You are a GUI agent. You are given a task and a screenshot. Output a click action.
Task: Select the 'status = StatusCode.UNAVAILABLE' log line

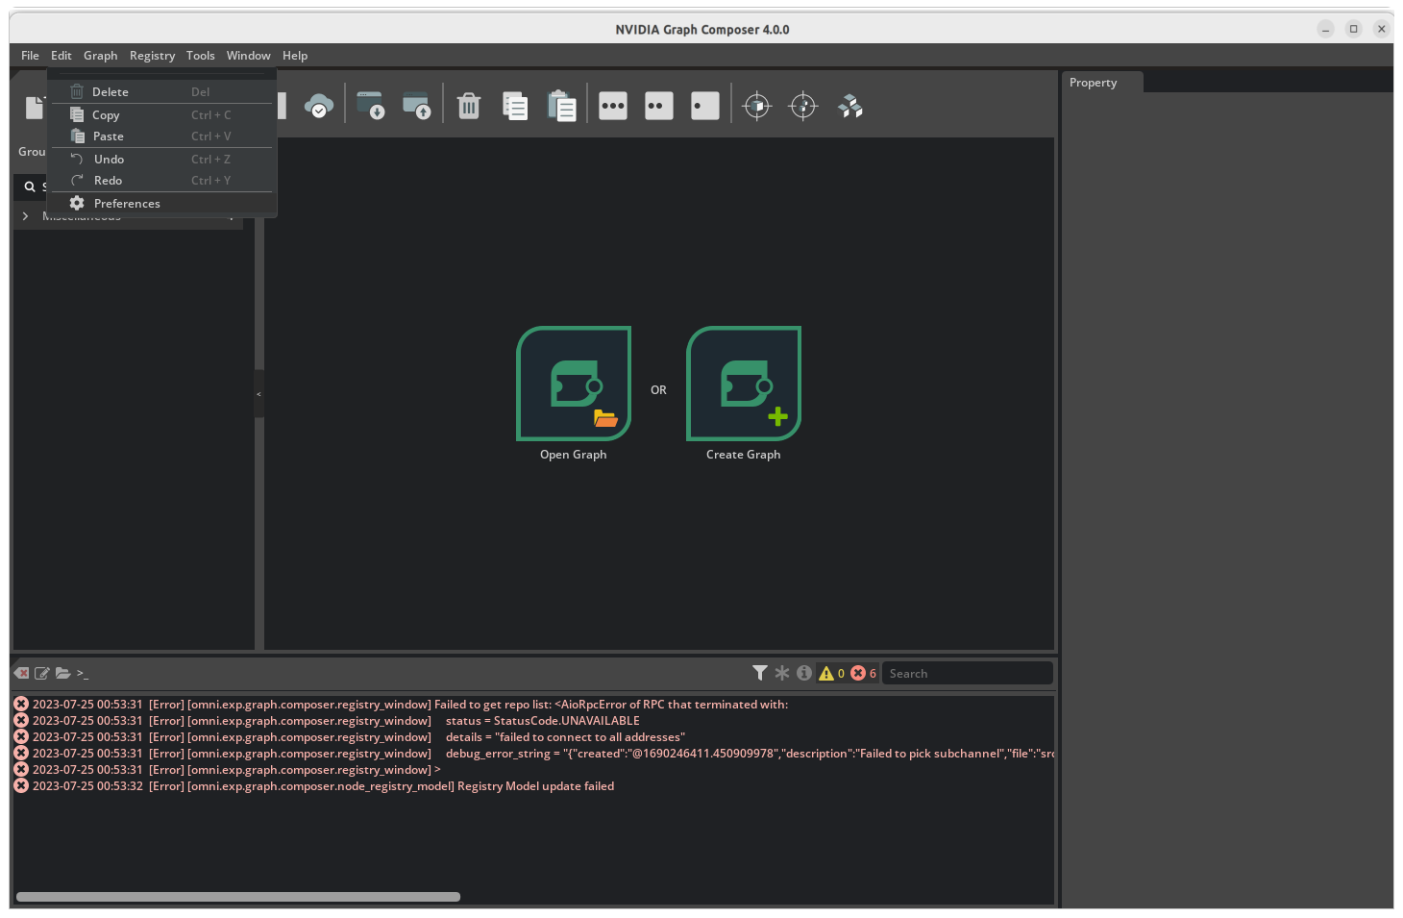coord(533,721)
